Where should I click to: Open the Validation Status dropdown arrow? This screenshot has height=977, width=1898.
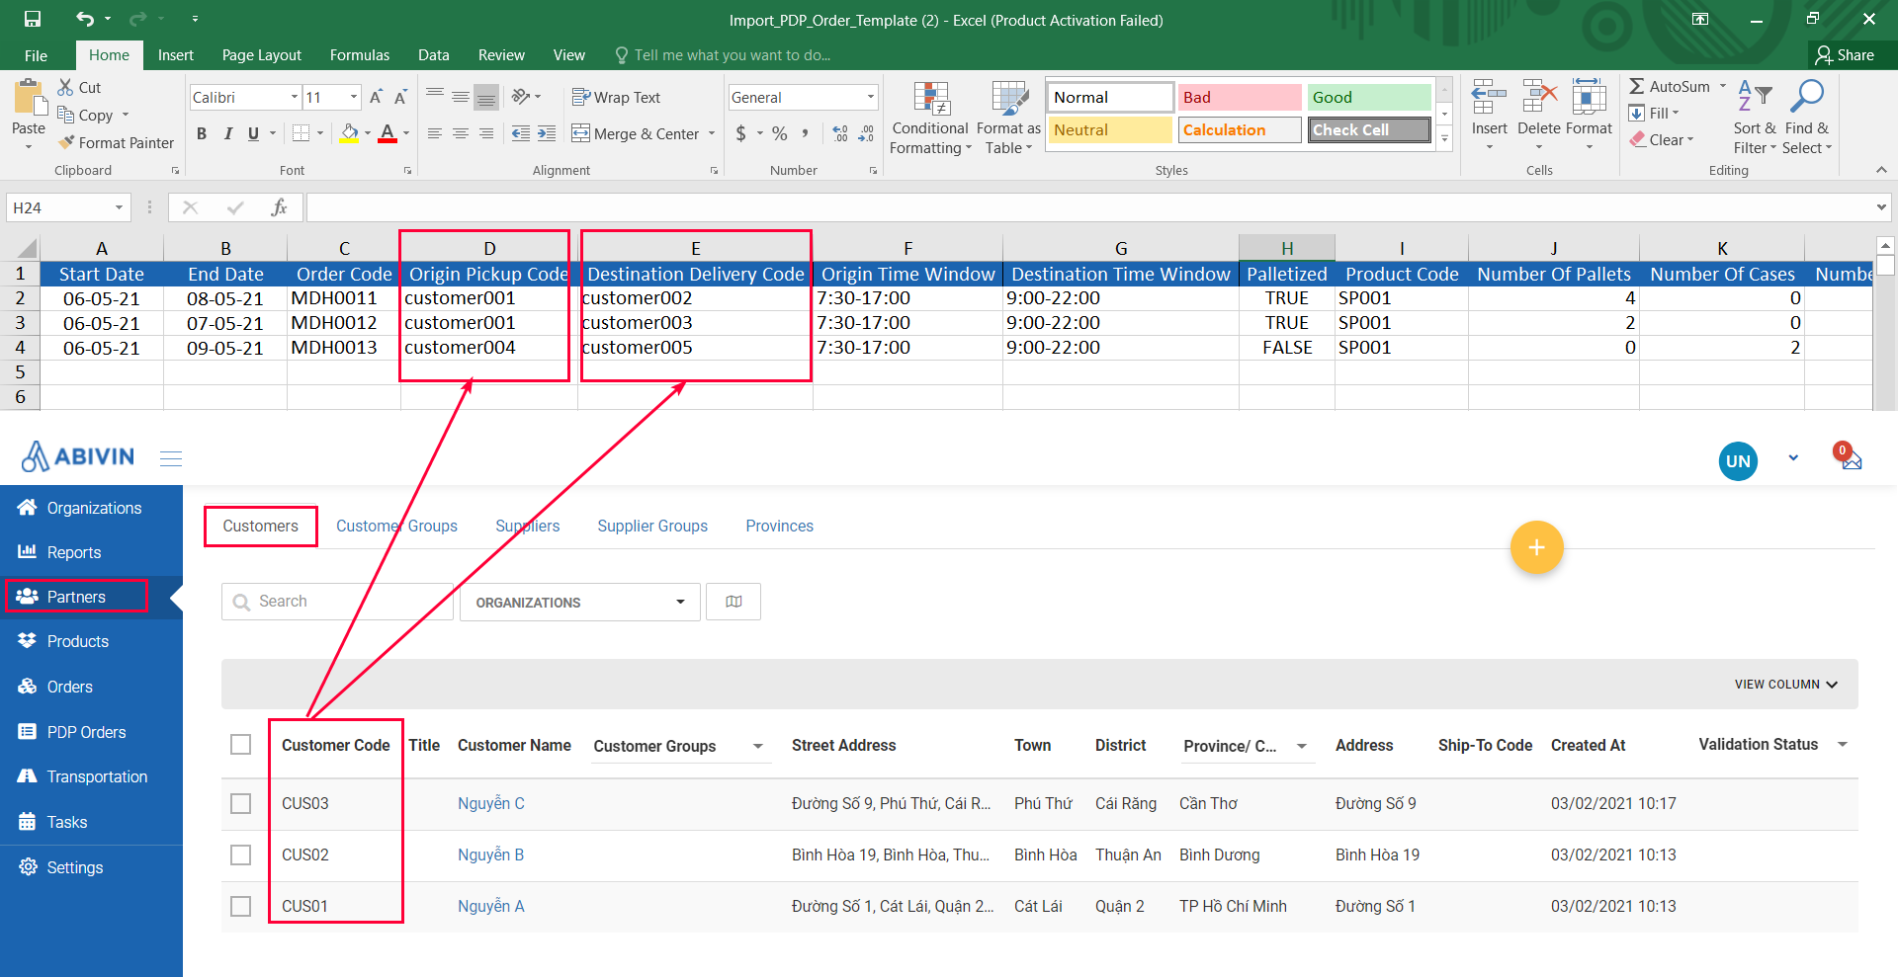pyautogui.click(x=1843, y=744)
